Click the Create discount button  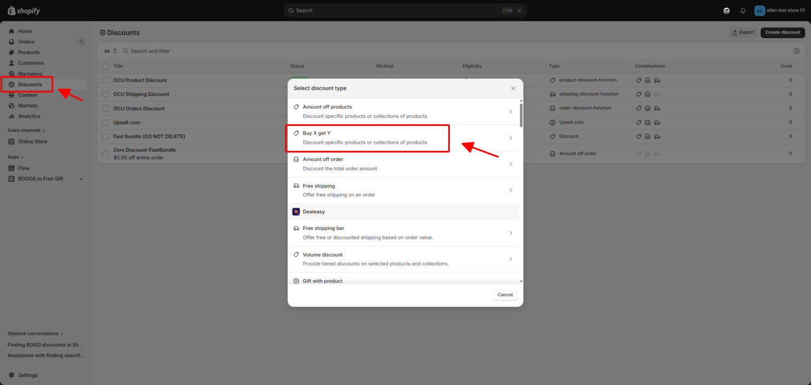[x=782, y=32]
